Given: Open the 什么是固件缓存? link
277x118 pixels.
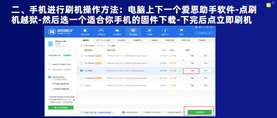Looking at the screenshot, I should point(60,79).
